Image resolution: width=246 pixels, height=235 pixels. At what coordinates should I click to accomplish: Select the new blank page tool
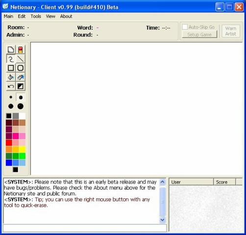point(11,49)
